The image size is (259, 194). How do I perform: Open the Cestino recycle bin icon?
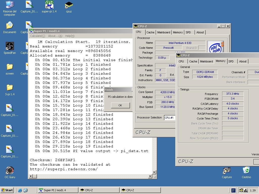[246, 173]
